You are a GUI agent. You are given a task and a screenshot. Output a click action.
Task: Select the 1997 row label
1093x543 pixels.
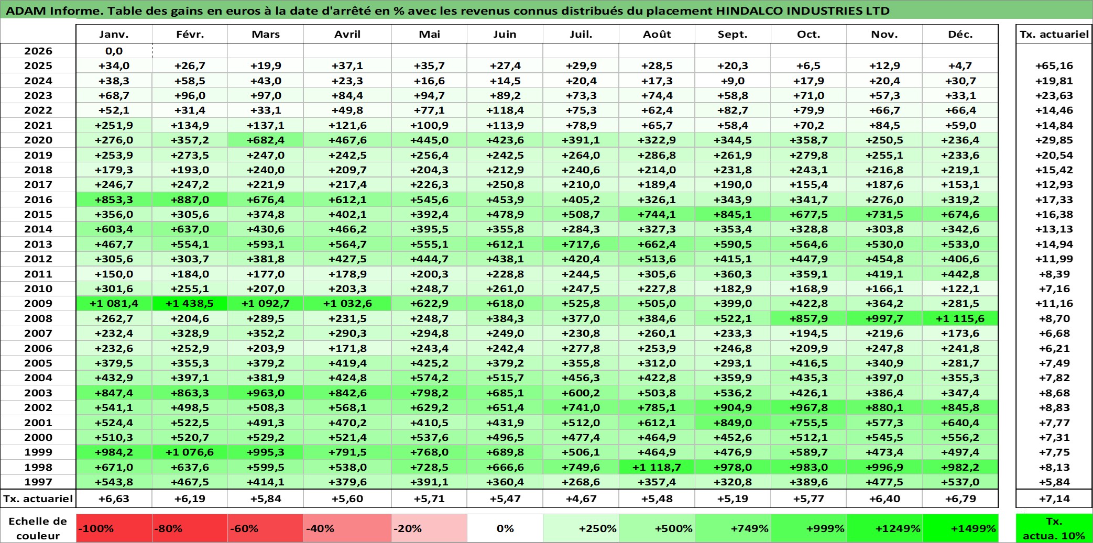[x=38, y=482]
